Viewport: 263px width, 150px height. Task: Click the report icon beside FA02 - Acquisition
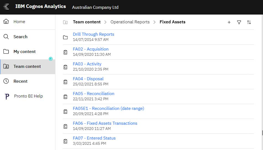click(x=65, y=52)
